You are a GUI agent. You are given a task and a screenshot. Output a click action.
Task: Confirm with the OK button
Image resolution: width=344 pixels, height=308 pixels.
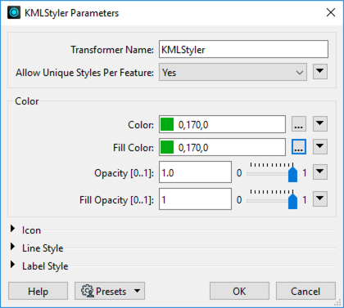point(239,291)
